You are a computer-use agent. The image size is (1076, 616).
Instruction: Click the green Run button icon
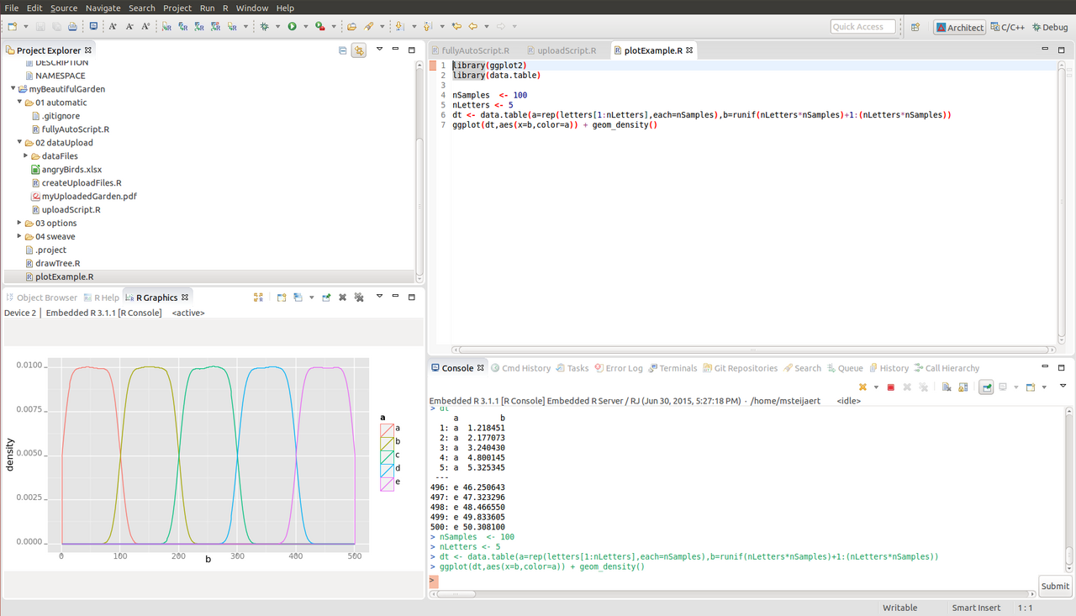[x=292, y=26]
